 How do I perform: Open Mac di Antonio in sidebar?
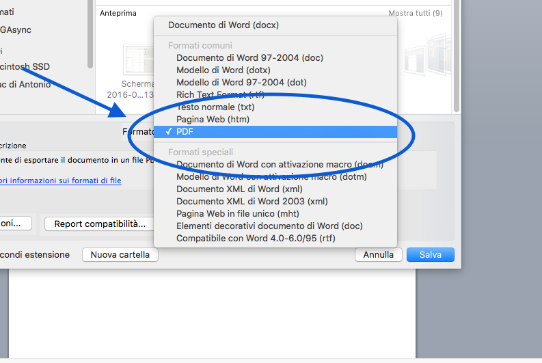25,84
